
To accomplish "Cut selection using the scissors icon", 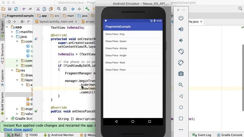I will point(38,9).
